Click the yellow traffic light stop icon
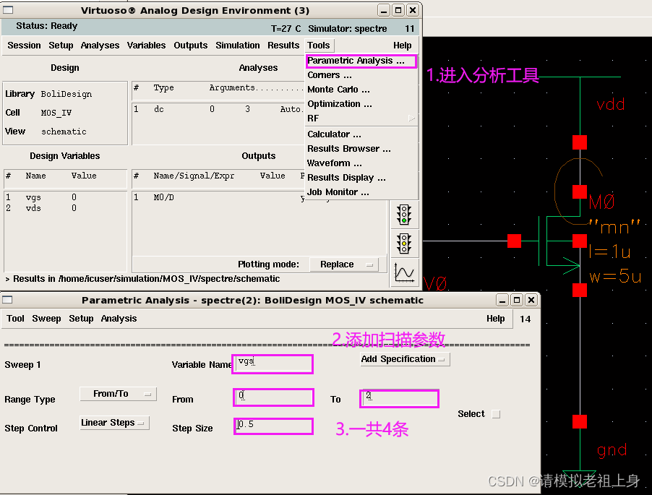Image resolution: width=652 pixels, height=495 pixels. pos(404,244)
